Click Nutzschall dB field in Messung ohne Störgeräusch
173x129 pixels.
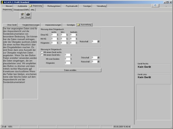click(x=94, y=42)
